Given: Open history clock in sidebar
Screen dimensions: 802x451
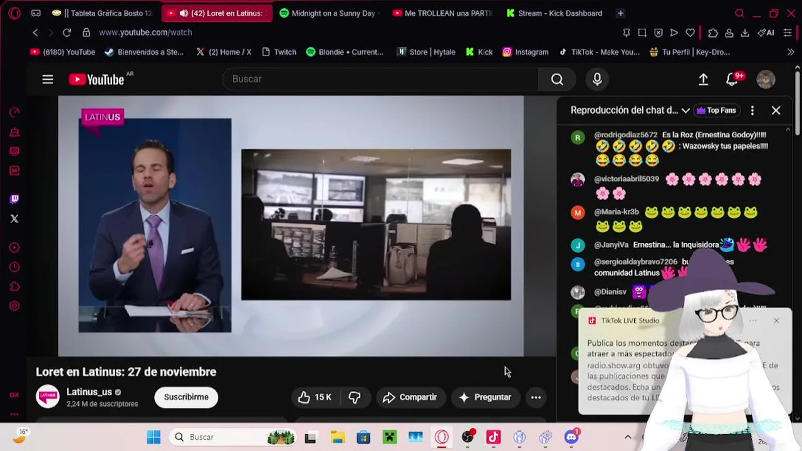Looking at the screenshot, I should 14,267.
